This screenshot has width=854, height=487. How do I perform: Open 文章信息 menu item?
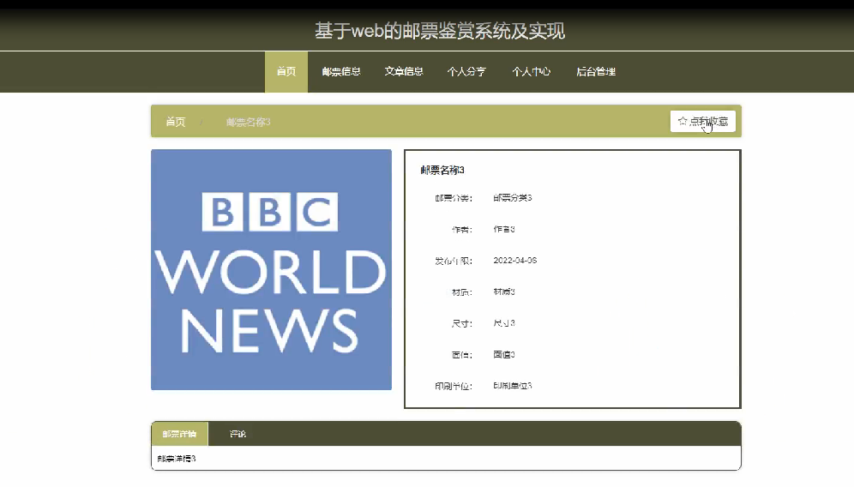click(x=404, y=72)
